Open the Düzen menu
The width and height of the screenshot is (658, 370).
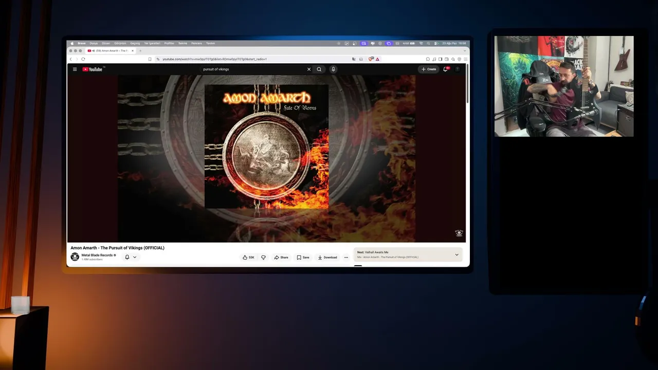pyautogui.click(x=106, y=43)
